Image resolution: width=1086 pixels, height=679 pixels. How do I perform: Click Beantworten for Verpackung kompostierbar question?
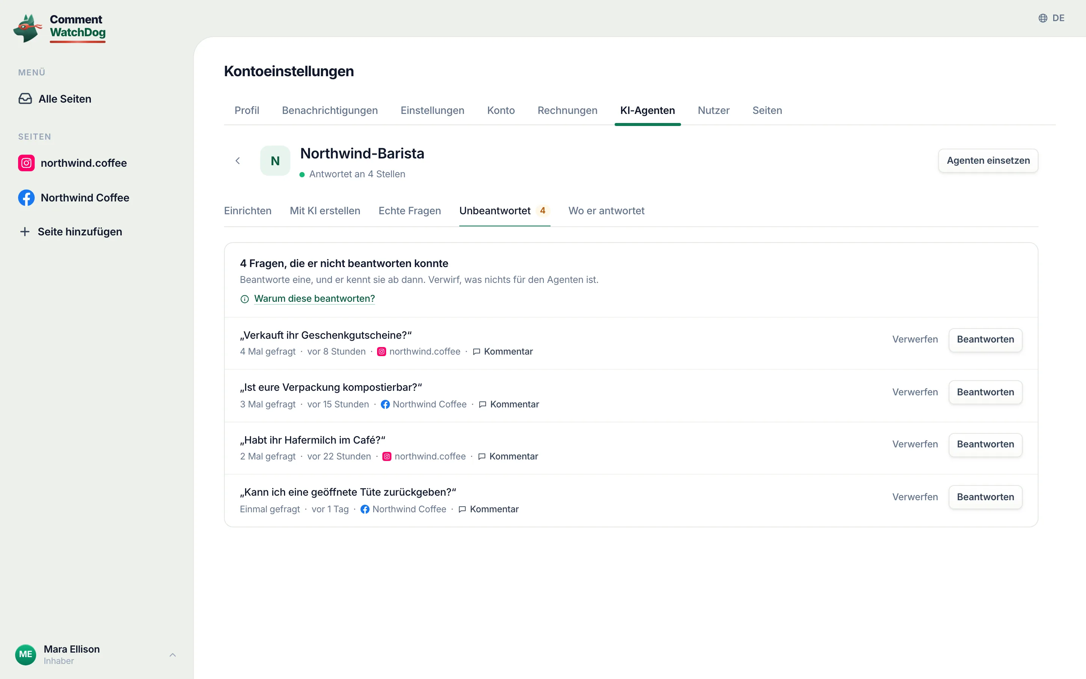pos(985,392)
